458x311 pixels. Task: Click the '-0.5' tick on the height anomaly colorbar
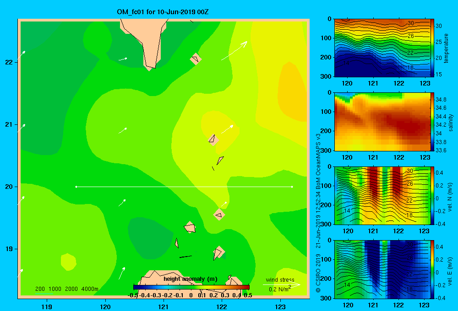(133, 295)
